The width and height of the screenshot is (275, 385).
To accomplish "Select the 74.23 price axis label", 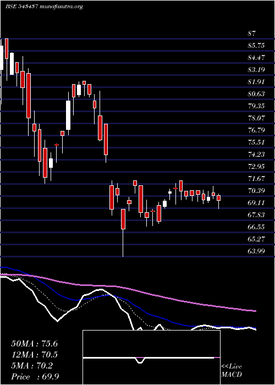I will pyautogui.click(x=256, y=154).
